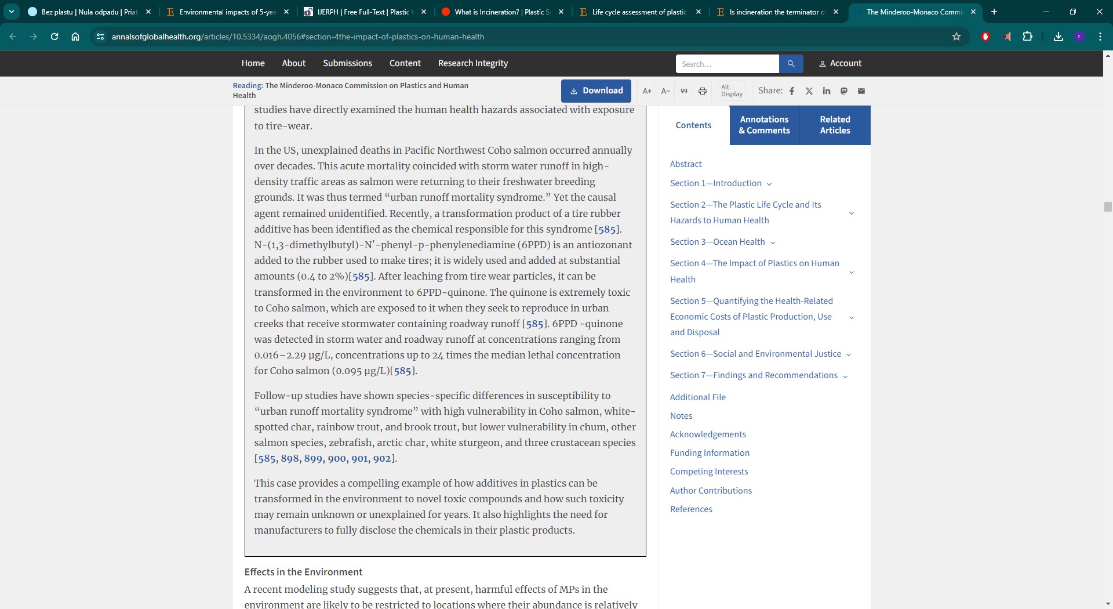Share article on X

(x=809, y=91)
